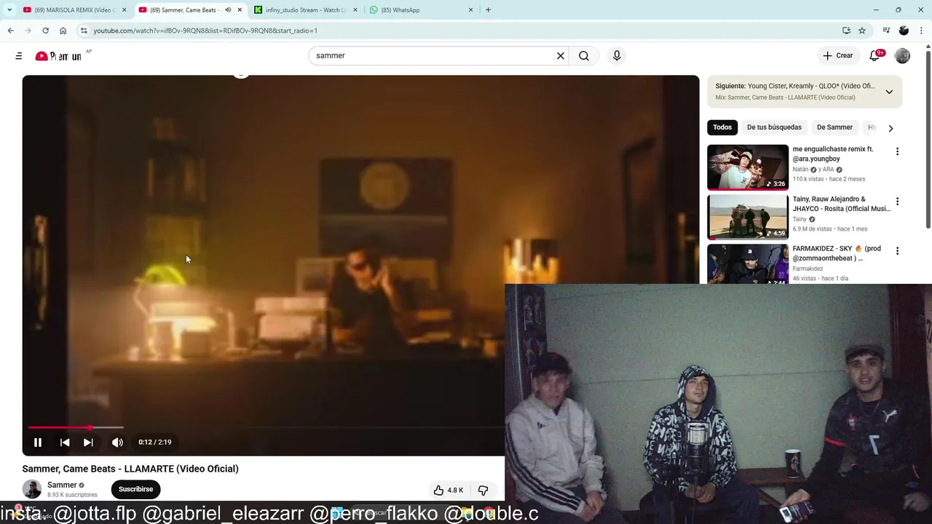
Task: Expand the Siguiente mix playlist
Action: point(889,92)
